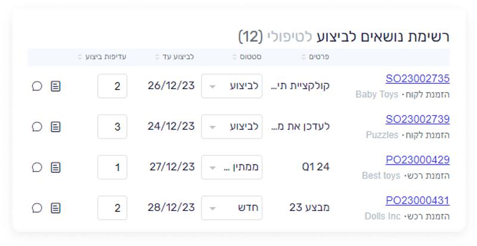Open document icon for PO23000429 row

(55, 168)
